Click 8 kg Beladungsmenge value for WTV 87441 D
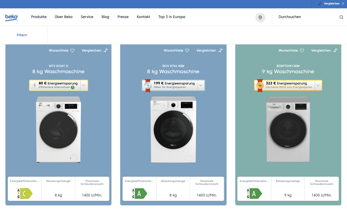This screenshot has height=211, width=347. (x=58, y=195)
